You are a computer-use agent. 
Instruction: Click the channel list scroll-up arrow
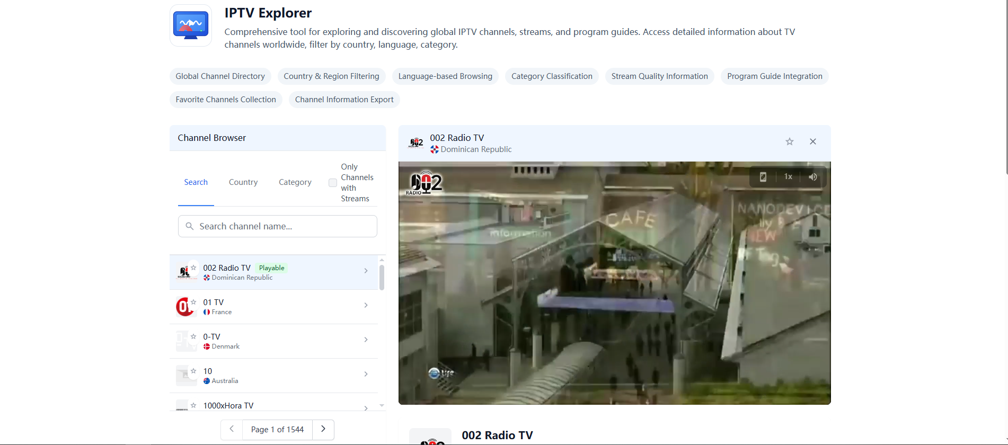382,260
